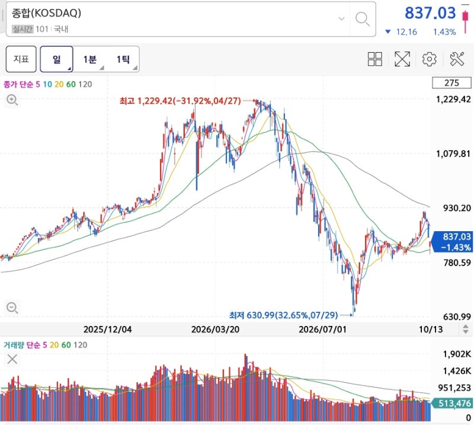The height and width of the screenshot is (425, 474).
Task: Expand chart to fullscreen
Action: click(x=402, y=59)
